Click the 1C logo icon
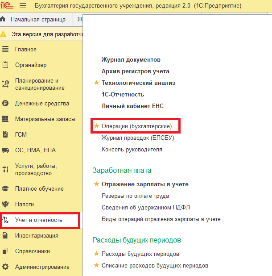Image resolution: width=272 pixels, height=276 pixels. [7, 5]
